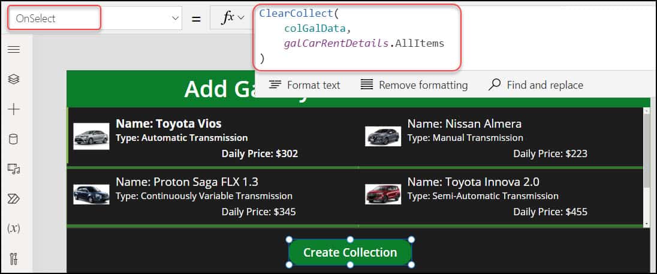Click inside the ClearCollect formula editor
This screenshot has width=657, height=274.
(x=357, y=37)
